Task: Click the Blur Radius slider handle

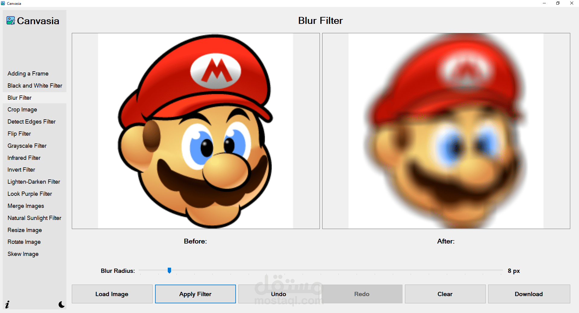Action: [169, 270]
